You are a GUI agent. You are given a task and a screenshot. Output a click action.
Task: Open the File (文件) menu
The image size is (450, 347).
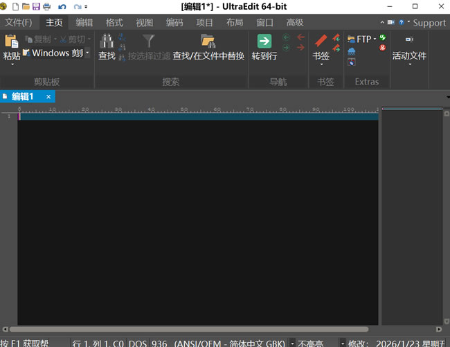click(x=19, y=22)
